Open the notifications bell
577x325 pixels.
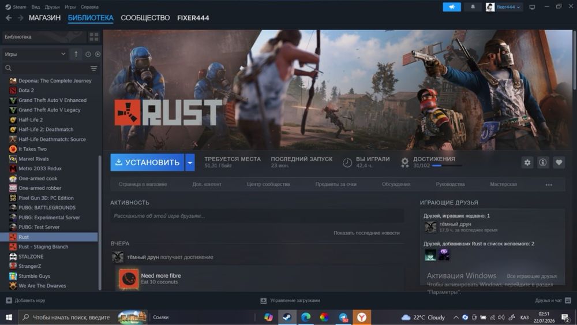pos(473,7)
